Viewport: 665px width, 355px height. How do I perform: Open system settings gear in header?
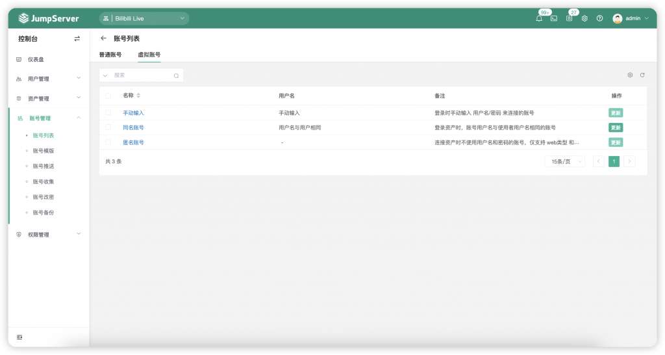(x=584, y=18)
